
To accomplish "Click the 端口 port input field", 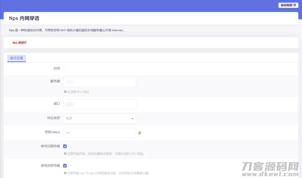I will click(100, 104).
